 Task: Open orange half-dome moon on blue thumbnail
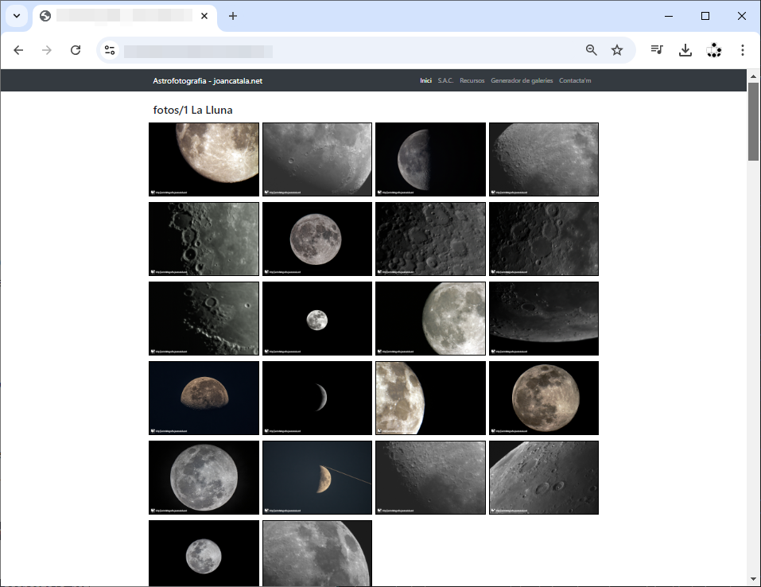(204, 398)
